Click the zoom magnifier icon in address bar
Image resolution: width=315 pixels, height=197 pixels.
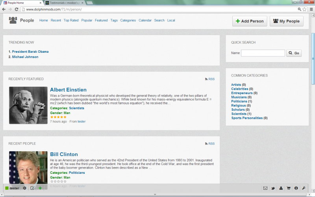pyautogui.click(x=299, y=9)
